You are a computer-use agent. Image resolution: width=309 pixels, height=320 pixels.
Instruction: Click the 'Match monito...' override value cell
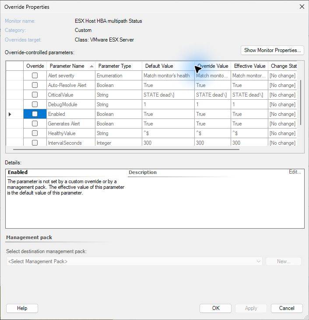[x=213, y=76]
